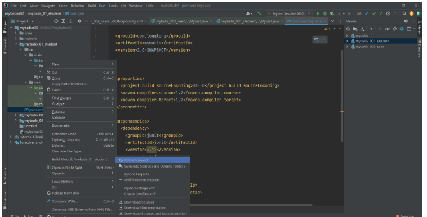
Task: Click Project panel locate target icon
Action: tap(56, 21)
